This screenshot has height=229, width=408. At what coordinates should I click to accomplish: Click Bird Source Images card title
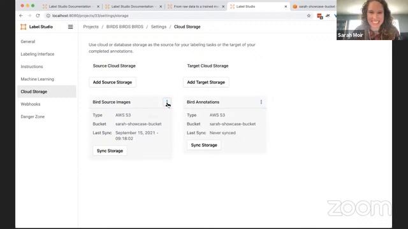click(112, 102)
